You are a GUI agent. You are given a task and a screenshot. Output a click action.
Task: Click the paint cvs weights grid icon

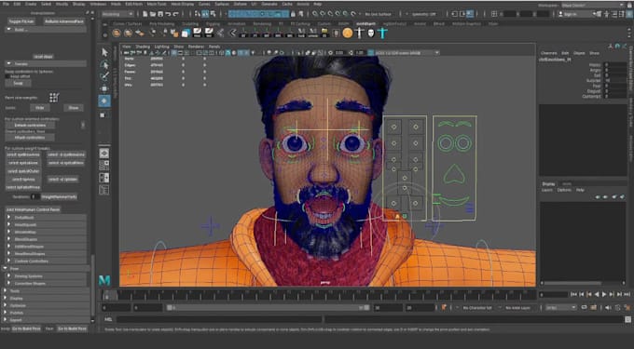54,97
